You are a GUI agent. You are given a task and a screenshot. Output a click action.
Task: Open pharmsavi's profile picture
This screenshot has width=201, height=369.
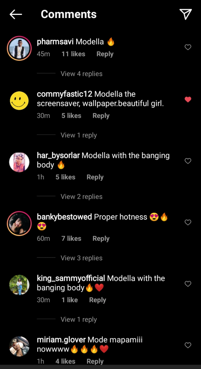click(x=19, y=48)
